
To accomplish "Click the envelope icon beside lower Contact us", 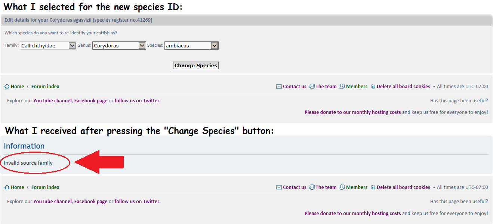I will 279,187.
